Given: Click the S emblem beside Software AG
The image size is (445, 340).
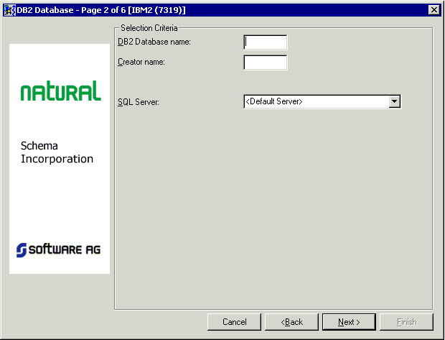Looking at the screenshot, I should 22,249.
